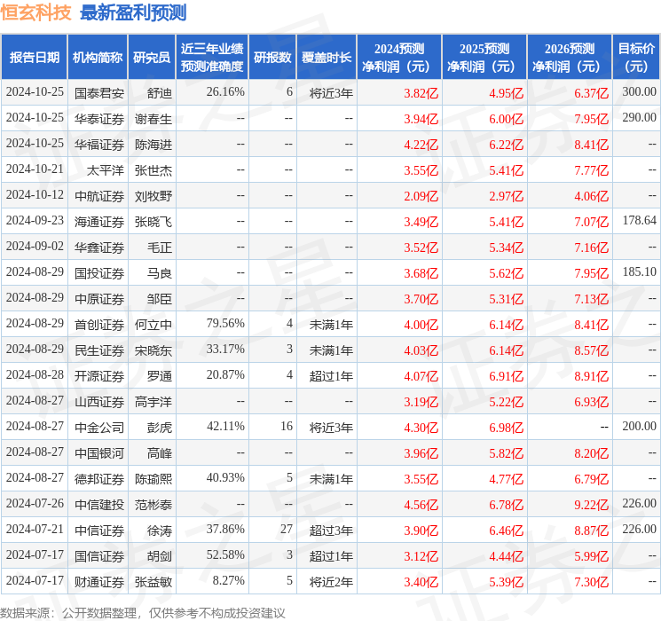
Task: Select the 中原证券 institution cell
Action: point(99,299)
